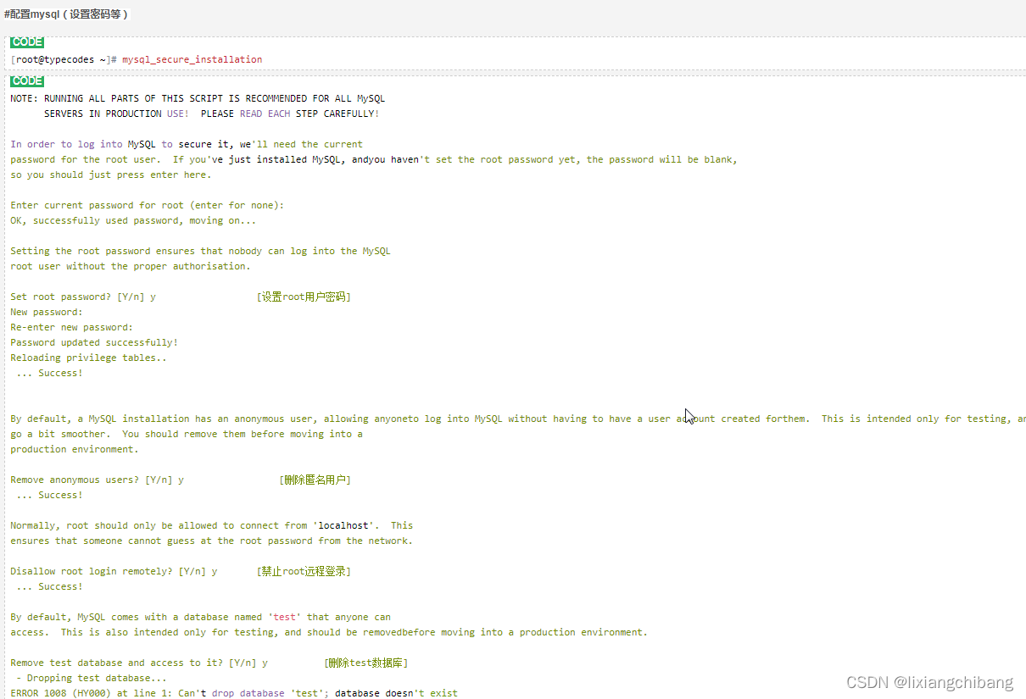Click the 'New password:' line
This screenshot has height=699, width=1026.
(47, 312)
